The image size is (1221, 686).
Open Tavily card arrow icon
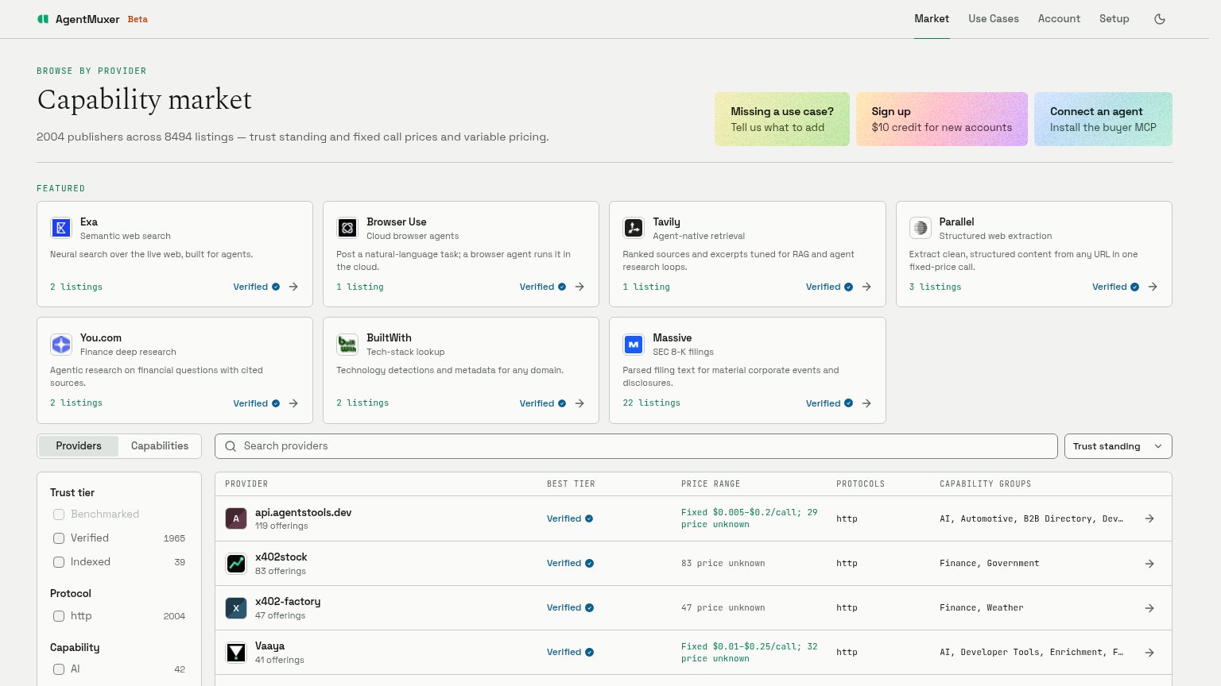(x=866, y=287)
